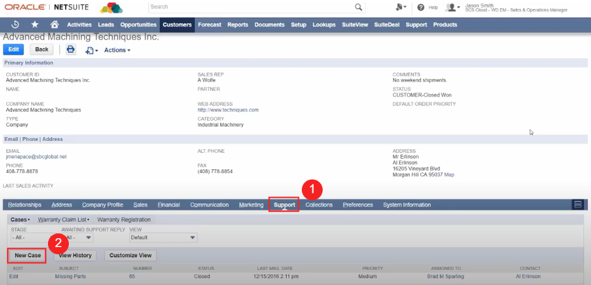Open the Documents menu

coord(270,25)
